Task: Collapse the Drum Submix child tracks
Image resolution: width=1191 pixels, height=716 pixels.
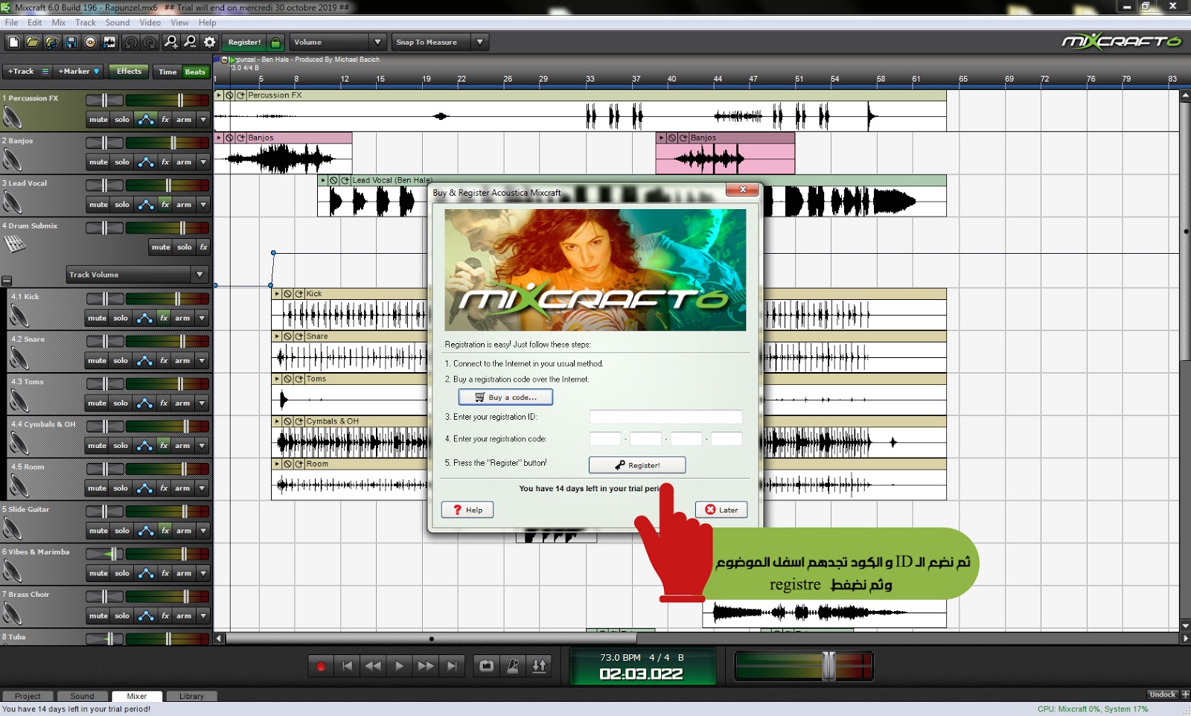Action: (x=7, y=281)
